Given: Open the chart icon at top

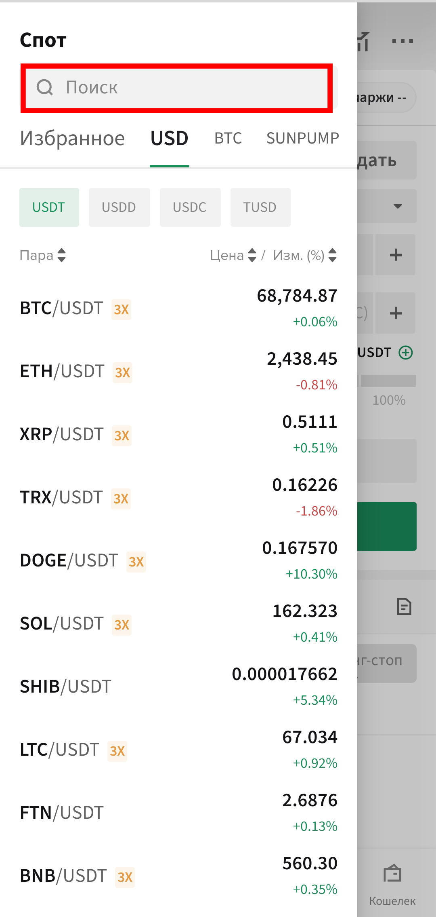Looking at the screenshot, I should coord(363,42).
